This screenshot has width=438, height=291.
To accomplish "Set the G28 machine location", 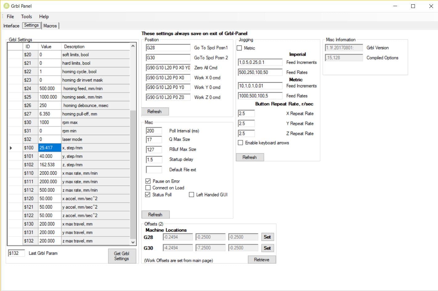I will point(267,237).
